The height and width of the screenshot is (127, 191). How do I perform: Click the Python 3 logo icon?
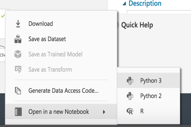[x=130, y=81]
